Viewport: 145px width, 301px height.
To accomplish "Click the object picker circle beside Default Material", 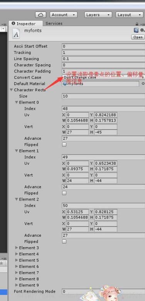I will [143, 84].
